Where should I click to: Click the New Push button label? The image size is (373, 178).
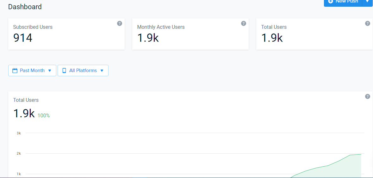click(x=347, y=2)
